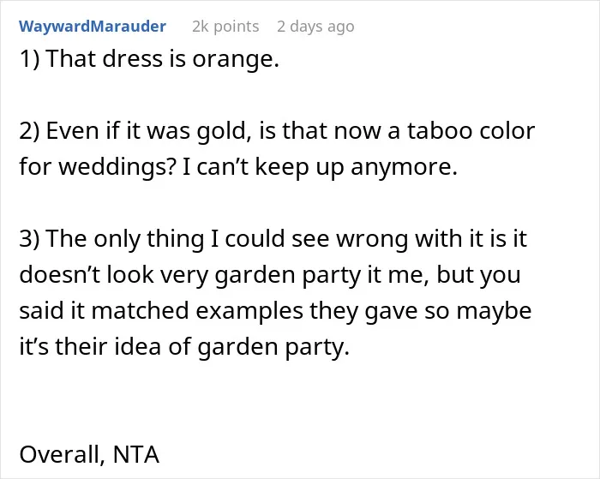600x479 pixels.
Task: Click the line starting 'said it matched examples'
Action: click(x=275, y=311)
